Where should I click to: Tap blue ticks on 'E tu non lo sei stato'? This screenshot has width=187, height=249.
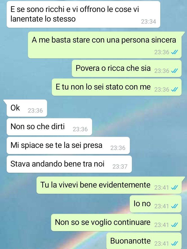[x=175, y=89]
